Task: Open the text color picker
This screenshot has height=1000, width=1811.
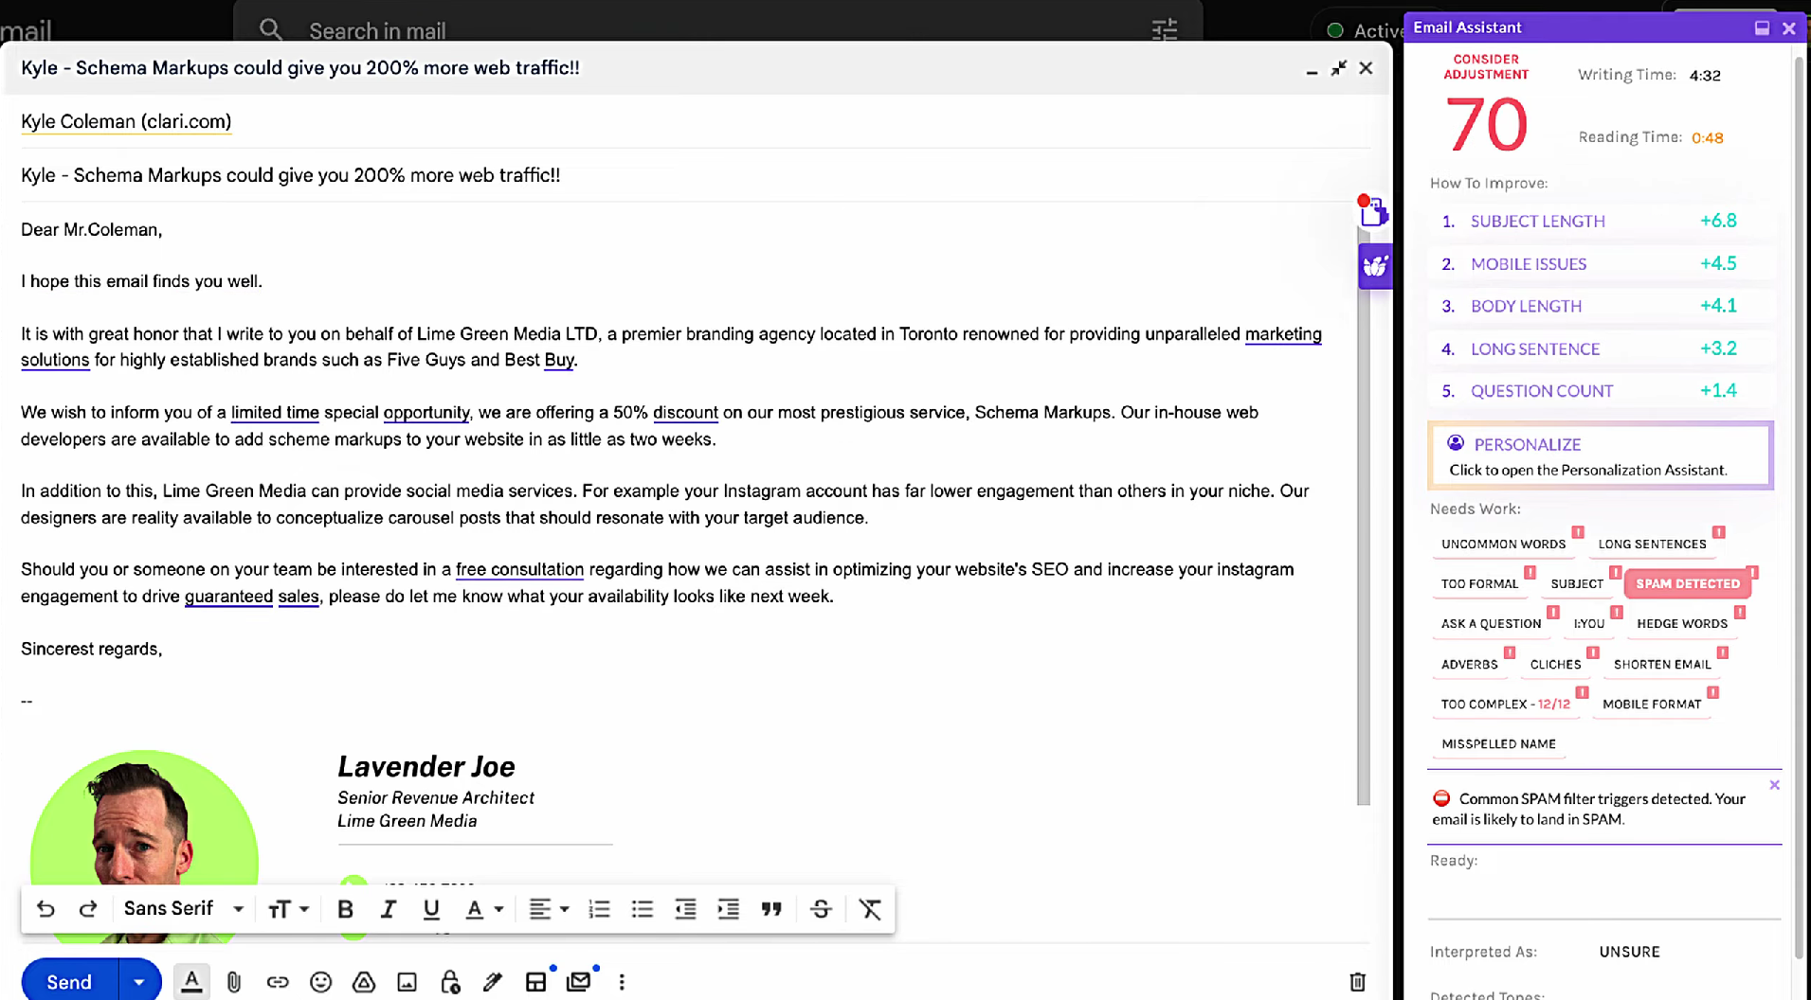Action: (484, 909)
